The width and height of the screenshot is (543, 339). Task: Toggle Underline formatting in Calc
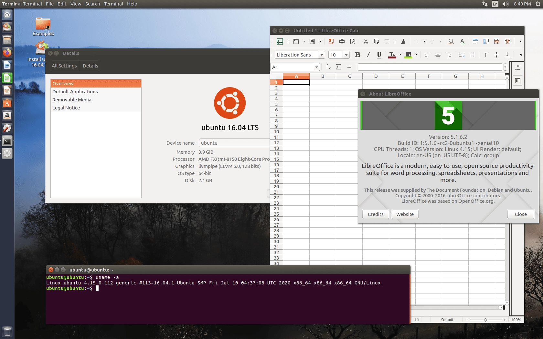pos(379,55)
